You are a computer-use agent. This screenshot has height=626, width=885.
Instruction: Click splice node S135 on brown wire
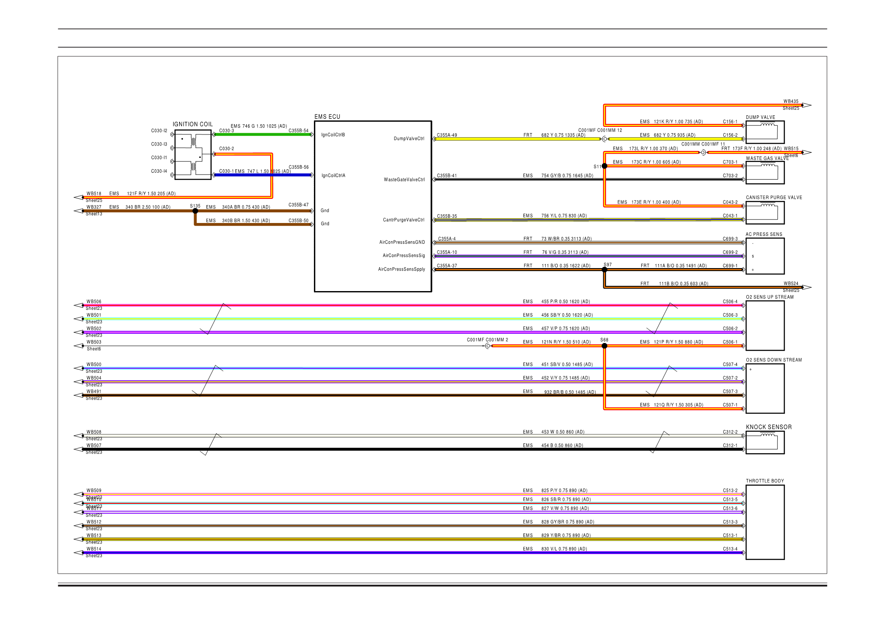click(x=195, y=211)
